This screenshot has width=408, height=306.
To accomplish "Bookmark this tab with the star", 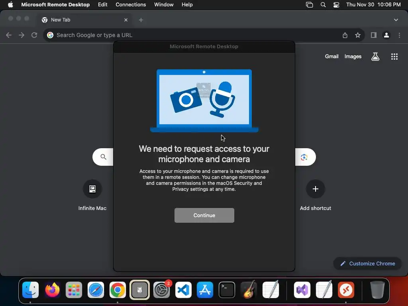I will [x=358, y=35].
